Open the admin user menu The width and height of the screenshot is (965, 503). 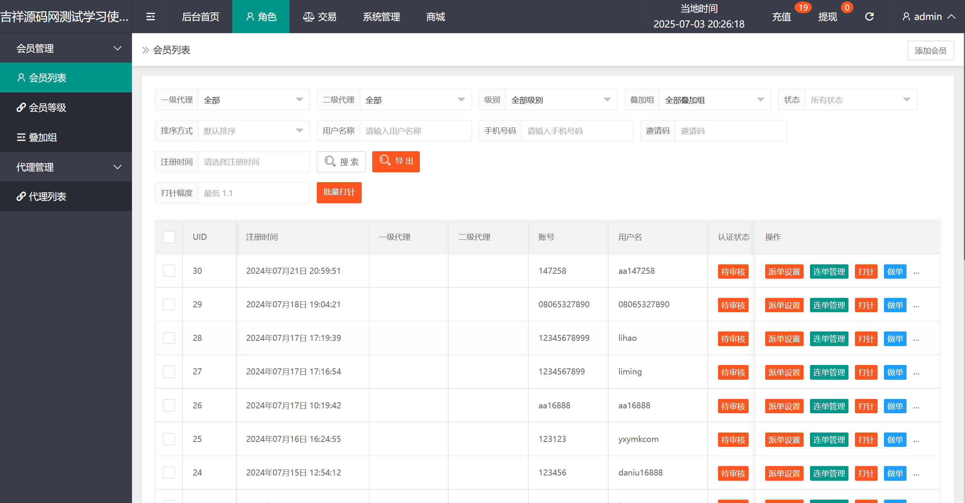point(928,17)
